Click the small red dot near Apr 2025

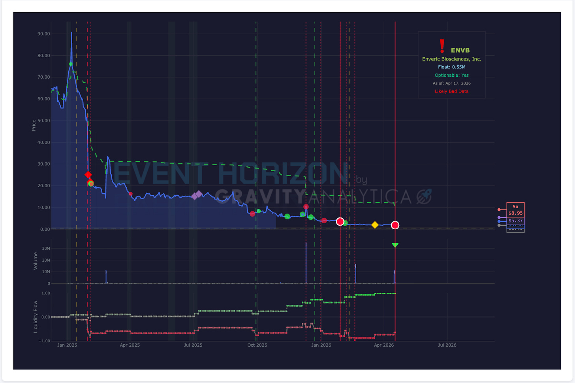click(131, 194)
